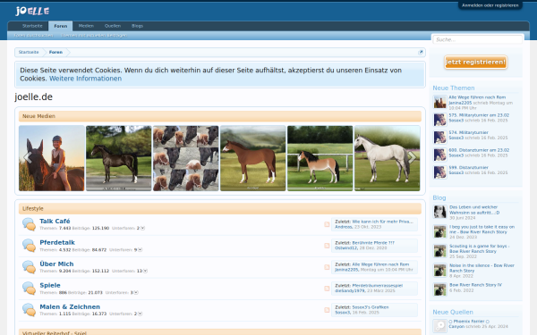Image resolution: width=537 pixels, height=335 pixels.
Task: Click the RSS feed icon for Spiele
Action: (x=327, y=289)
